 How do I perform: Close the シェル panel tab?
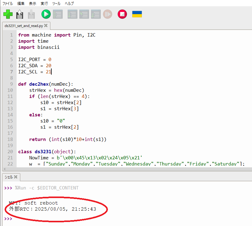(16, 177)
